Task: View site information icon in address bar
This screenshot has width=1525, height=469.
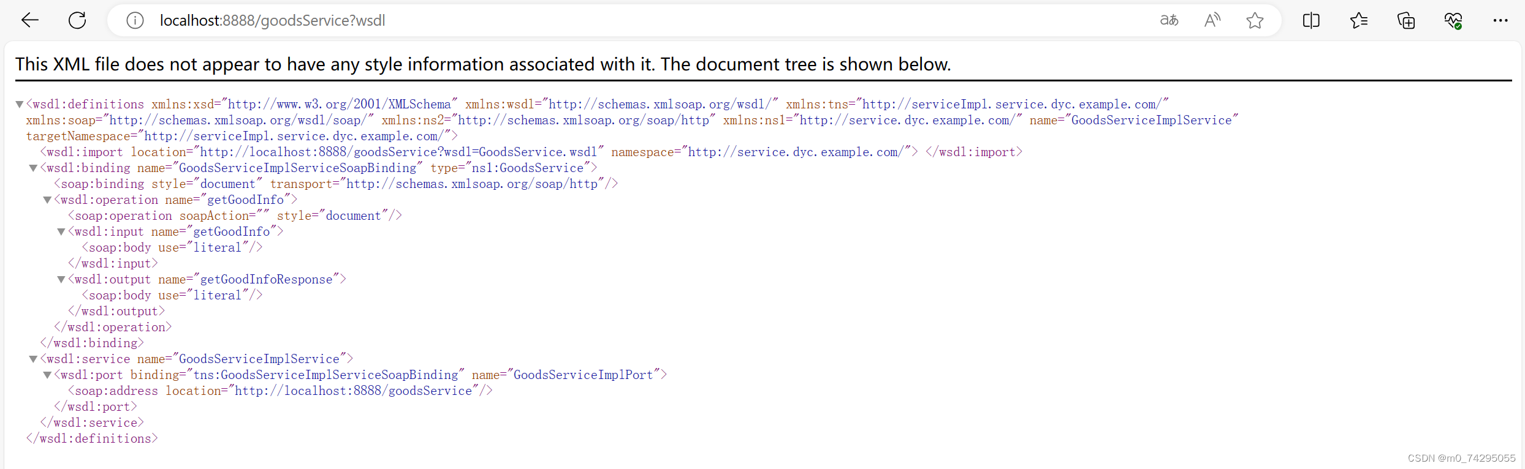Action: click(x=135, y=20)
